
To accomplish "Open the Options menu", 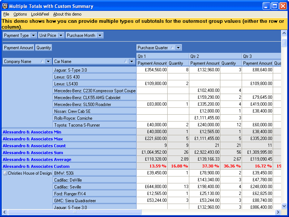I will pyautogui.click(x=20, y=14).
